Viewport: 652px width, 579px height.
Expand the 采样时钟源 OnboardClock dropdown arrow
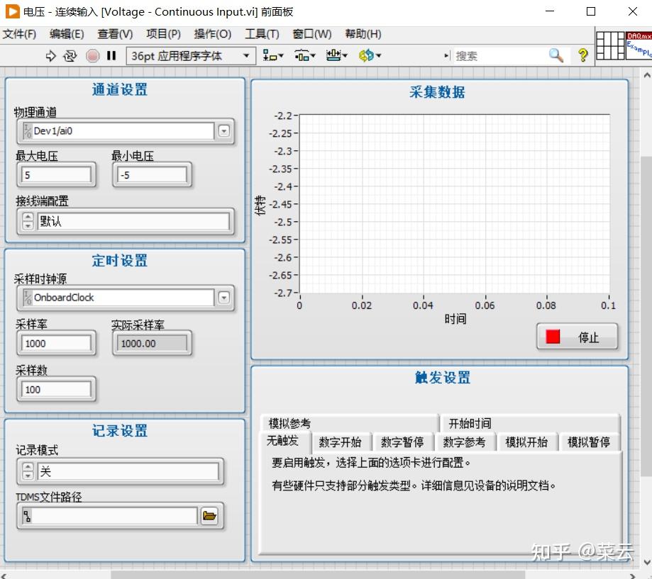pyautogui.click(x=223, y=298)
